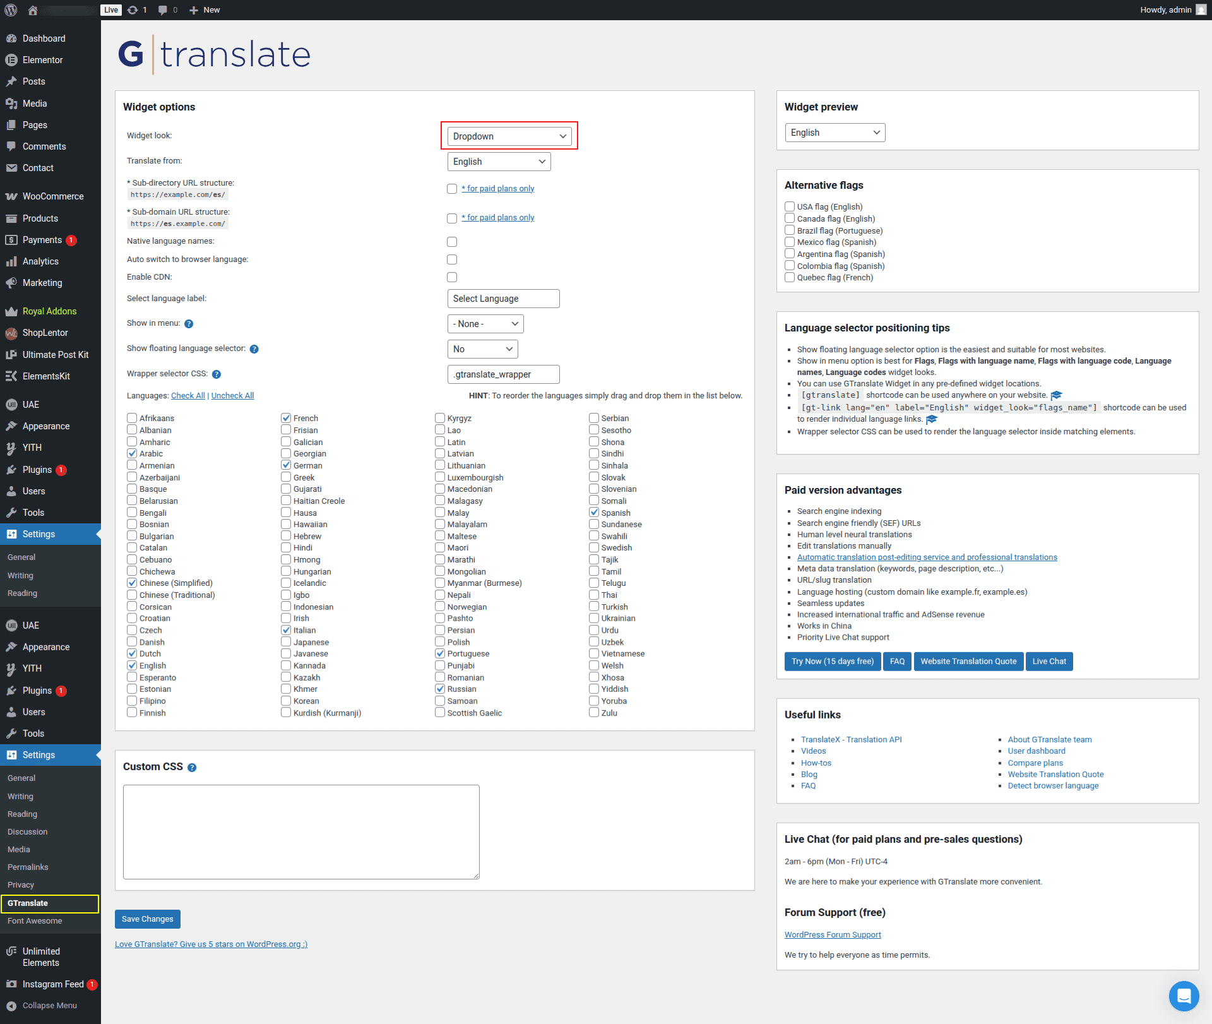Image resolution: width=1212 pixels, height=1024 pixels.
Task: Open the Widget look Dropdown selector
Action: [509, 136]
